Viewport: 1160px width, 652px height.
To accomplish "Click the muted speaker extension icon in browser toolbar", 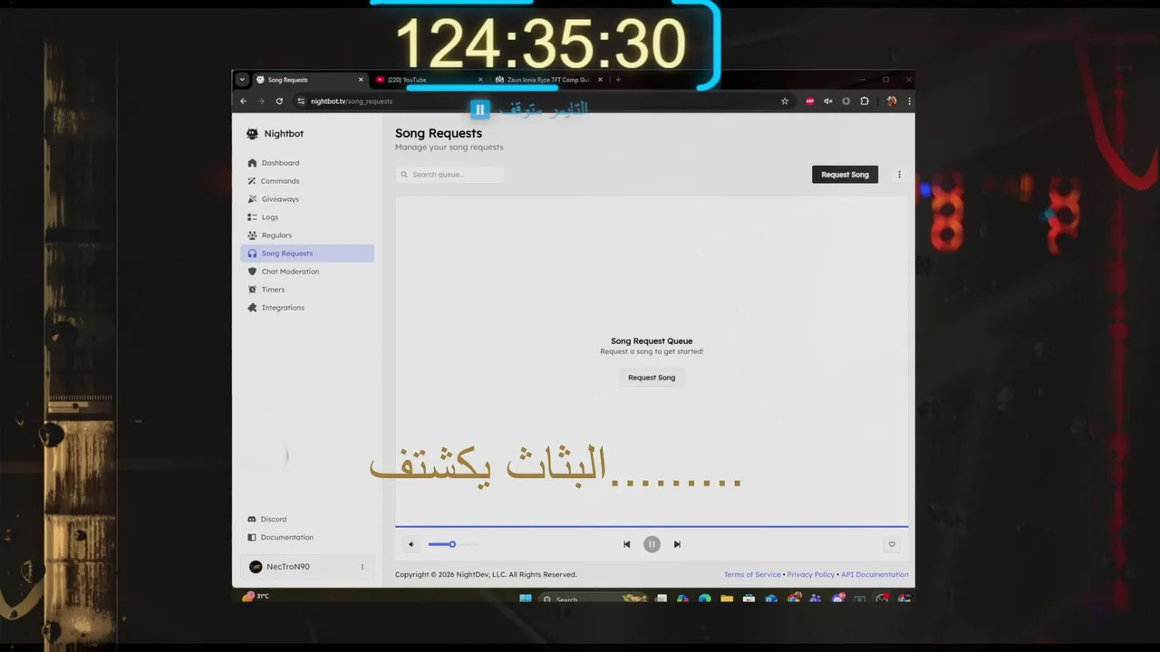I will point(827,101).
